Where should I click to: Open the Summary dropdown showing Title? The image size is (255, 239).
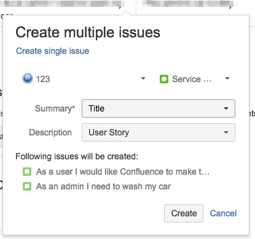[159, 108]
